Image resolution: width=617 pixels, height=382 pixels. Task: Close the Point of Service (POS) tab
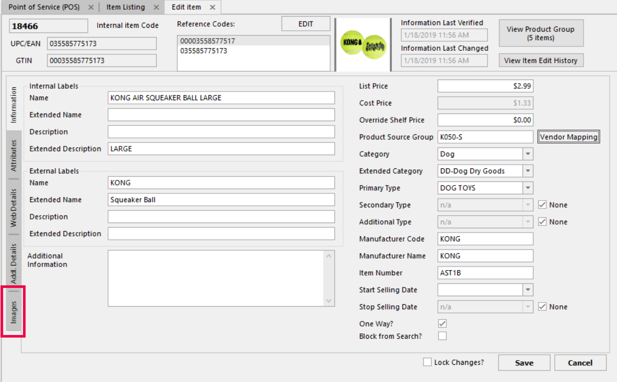tap(91, 7)
